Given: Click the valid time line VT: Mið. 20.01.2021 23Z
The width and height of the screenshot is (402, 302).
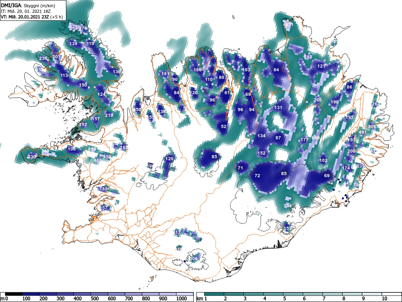Looking at the screenshot, I should (x=26, y=17).
